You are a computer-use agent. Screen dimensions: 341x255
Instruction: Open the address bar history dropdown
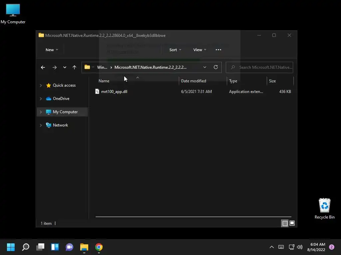[205, 67]
